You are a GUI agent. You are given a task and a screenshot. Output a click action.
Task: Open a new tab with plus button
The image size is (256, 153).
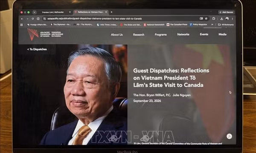coord(111,12)
